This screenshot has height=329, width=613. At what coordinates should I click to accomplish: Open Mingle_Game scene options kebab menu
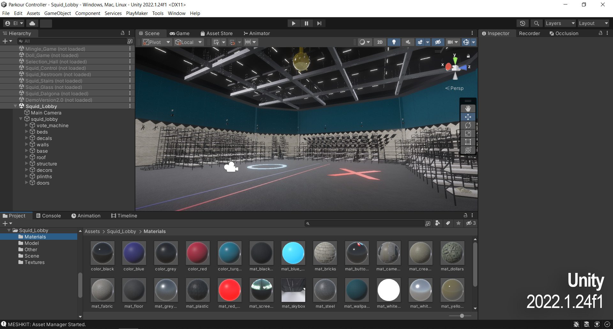click(130, 49)
